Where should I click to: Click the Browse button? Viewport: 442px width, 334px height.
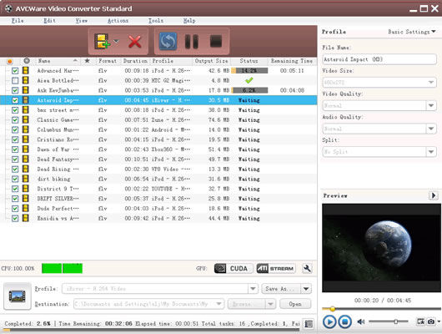click(x=246, y=304)
